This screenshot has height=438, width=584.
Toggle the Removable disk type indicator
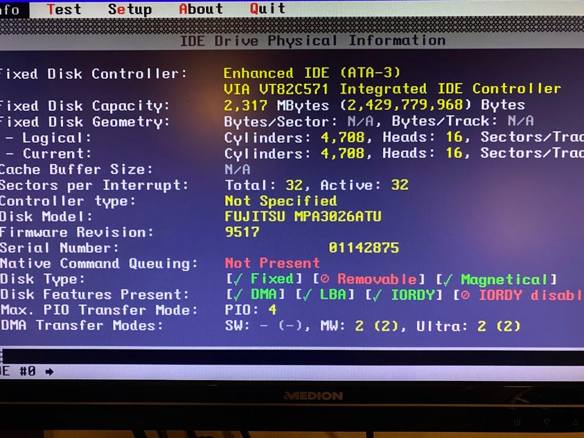click(x=369, y=279)
